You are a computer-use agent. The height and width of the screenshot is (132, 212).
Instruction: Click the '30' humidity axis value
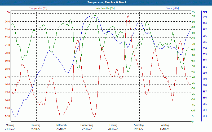tap(193, 88)
